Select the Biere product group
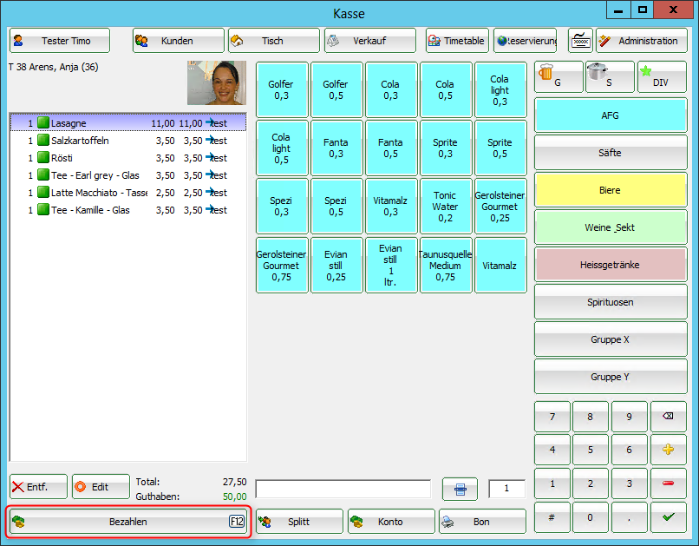This screenshot has width=699, height=546. [610, 190]
